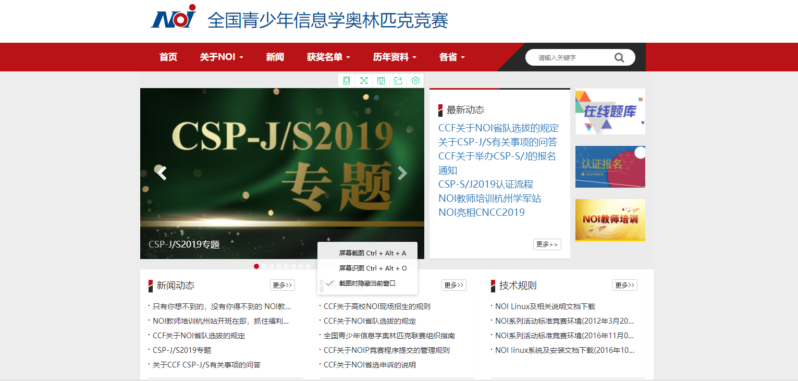Expand the 关于NOI dropdown
Viewport: 798px width, 381px height.
pyautogui.click(x=221, y=57)
